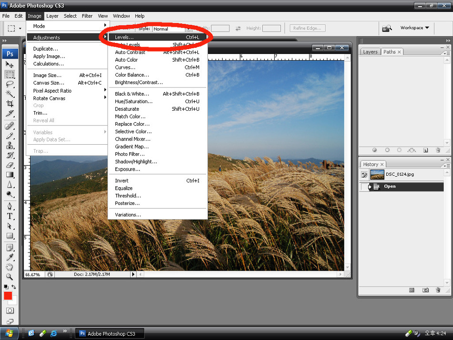Select the Hand tool
Screen dimensions: 453x340
(10, 267)
